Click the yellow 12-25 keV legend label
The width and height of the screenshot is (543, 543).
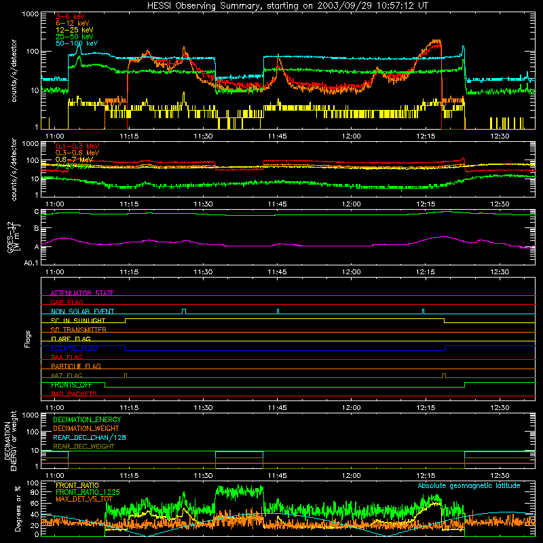75,30
